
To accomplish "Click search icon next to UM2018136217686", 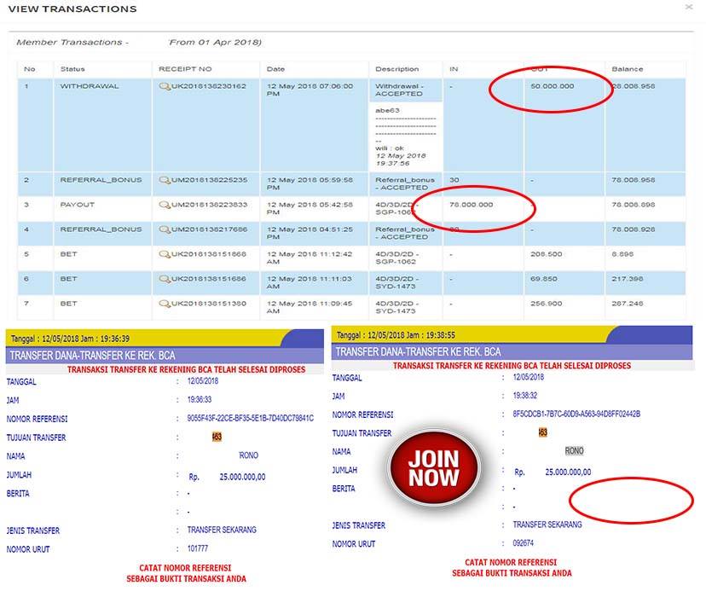I will click(165, 229).
